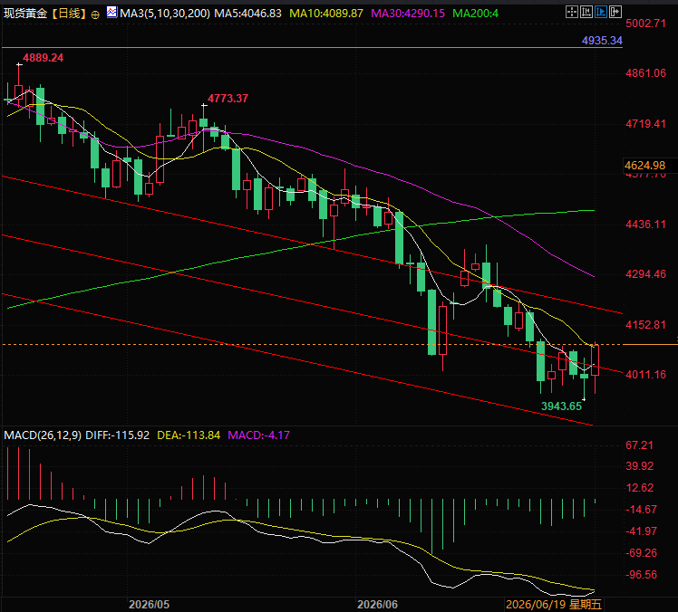Click the 3943.65 low price marker
The image size is (678, 612).
point(562,406)
